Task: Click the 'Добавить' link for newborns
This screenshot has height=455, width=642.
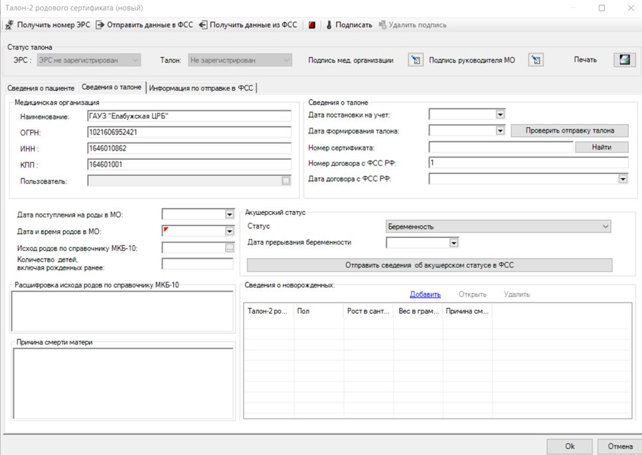Action: tap(425, 294)
